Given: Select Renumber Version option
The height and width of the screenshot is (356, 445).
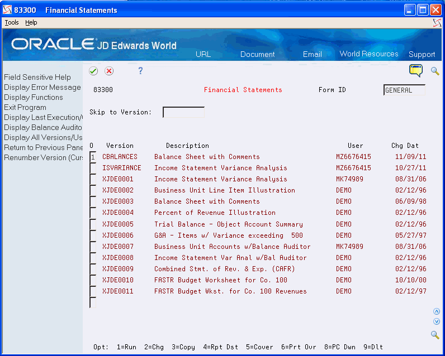Looking at the screenshot, I should click(43, 157).
